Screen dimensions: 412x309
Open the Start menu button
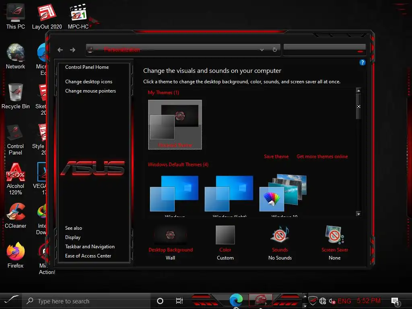(x=11, y=300)
